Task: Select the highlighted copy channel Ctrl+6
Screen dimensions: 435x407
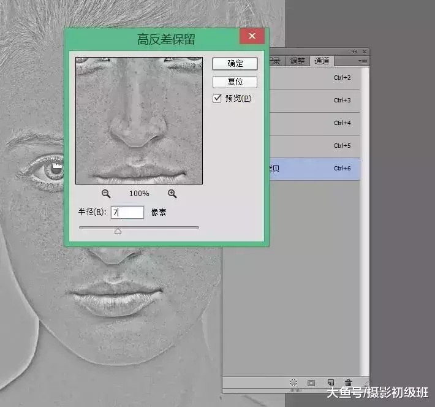Action: pos(315,169)
